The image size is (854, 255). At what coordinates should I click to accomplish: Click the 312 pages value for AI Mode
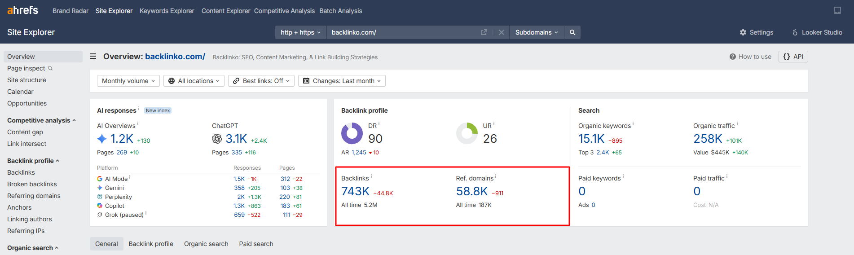285,179
